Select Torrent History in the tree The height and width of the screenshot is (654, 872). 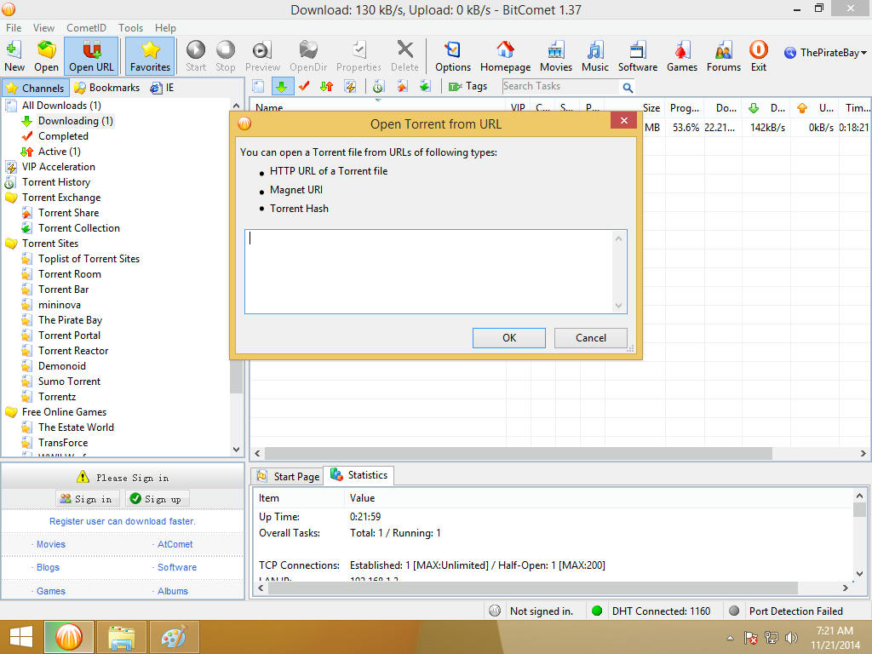click(x=55, y=182)
